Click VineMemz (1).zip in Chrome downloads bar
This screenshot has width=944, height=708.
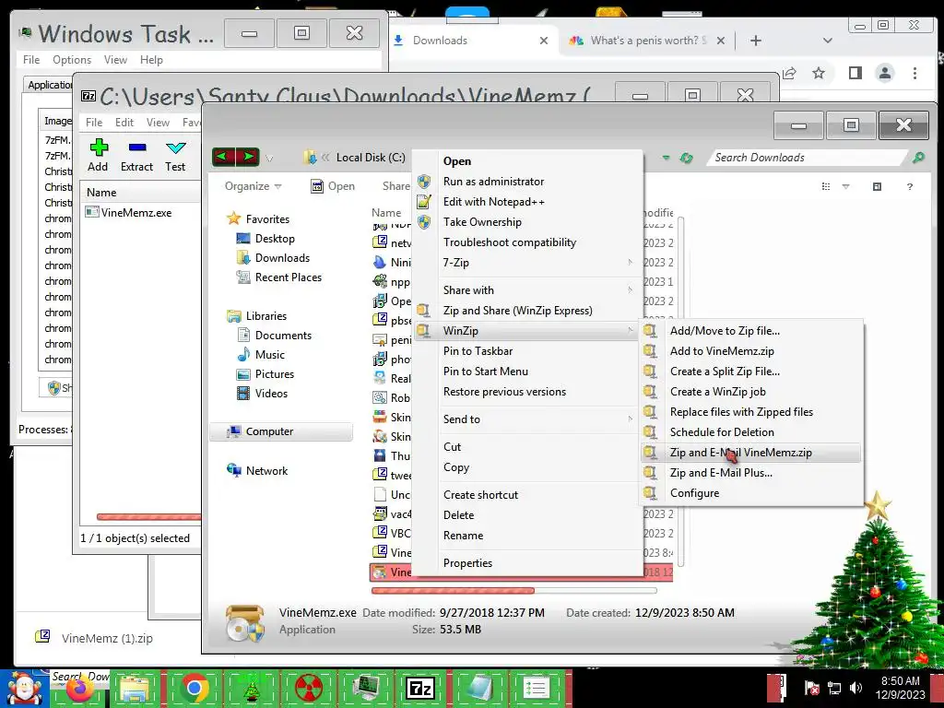coord(107,638)
